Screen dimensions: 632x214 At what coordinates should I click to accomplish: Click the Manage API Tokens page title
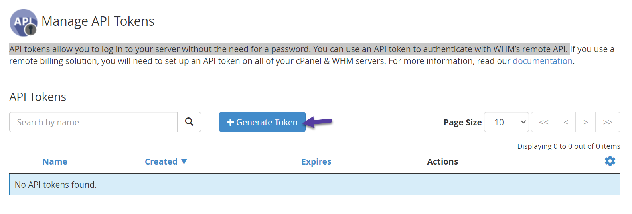click(98, 21)
